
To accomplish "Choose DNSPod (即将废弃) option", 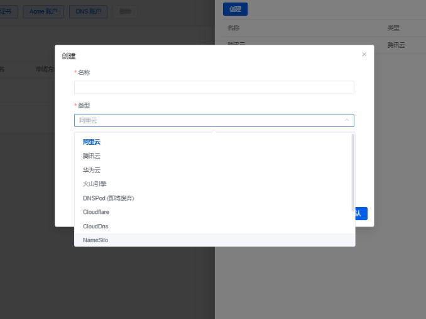I will [215, 198].
